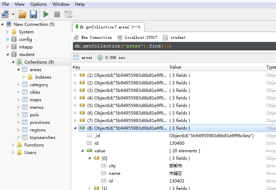Expand the mtapp database

[8, 47]
